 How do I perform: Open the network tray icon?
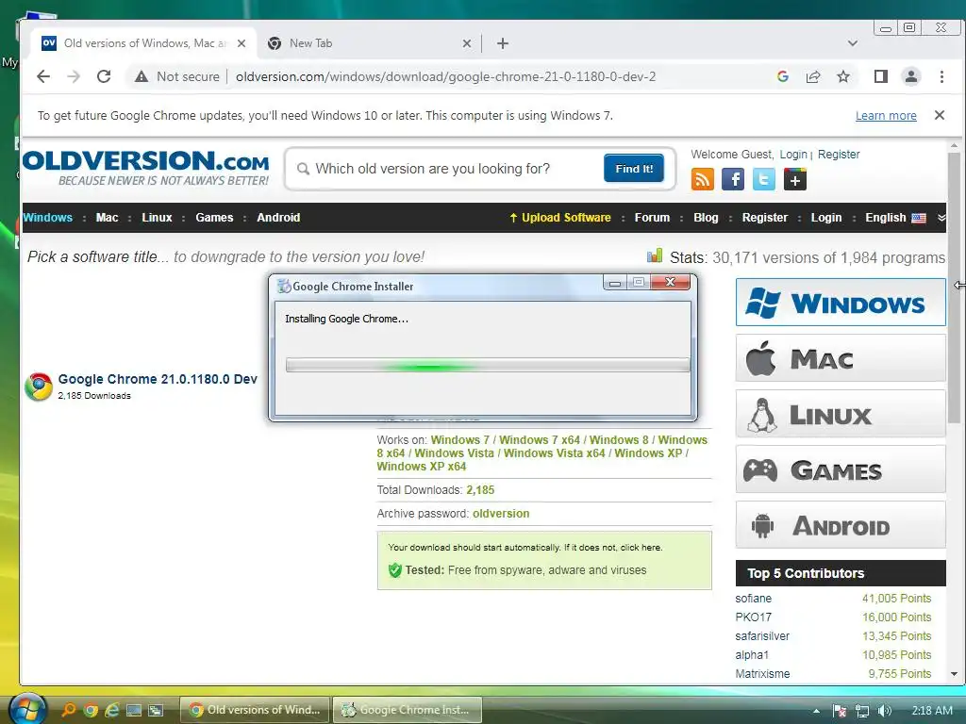pos(862,711)
